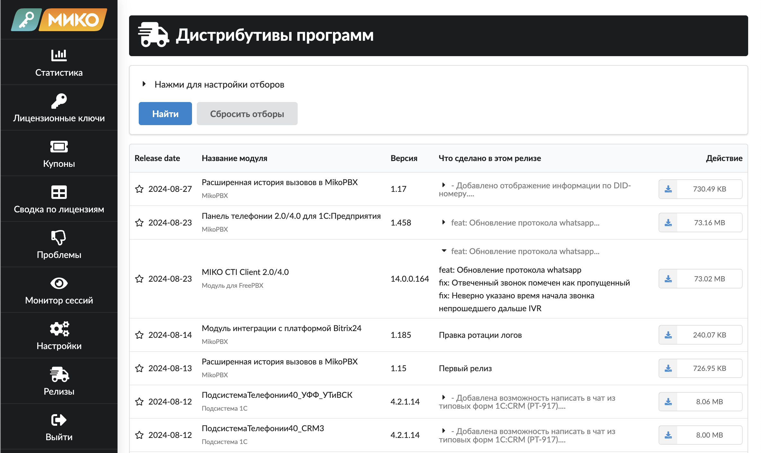Open the Купоны ticket icon
The width and height of the screenshot is (761, 453).
(59, 147)
